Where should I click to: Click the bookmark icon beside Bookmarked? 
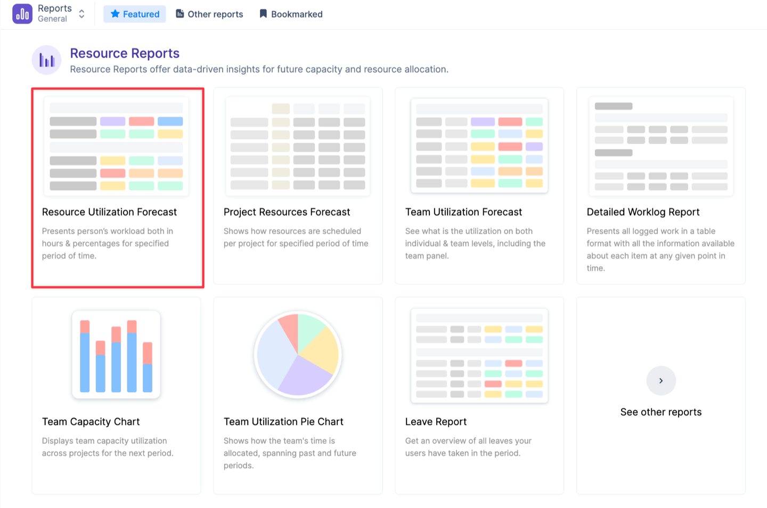point(263,14)
